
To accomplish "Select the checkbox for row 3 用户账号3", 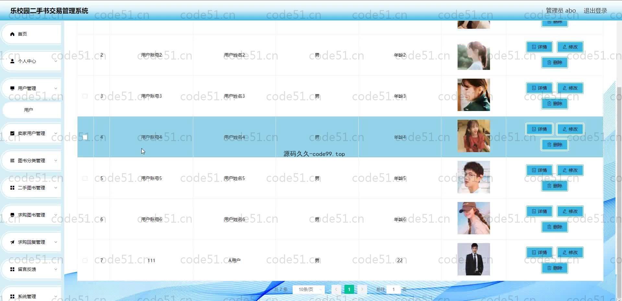I will (x=85, y=96).
